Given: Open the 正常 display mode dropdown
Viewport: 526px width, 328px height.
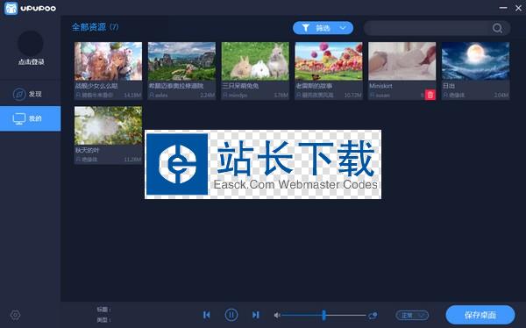Looking at the screenshot, I should pyautogui.click(x=412, y=315).
